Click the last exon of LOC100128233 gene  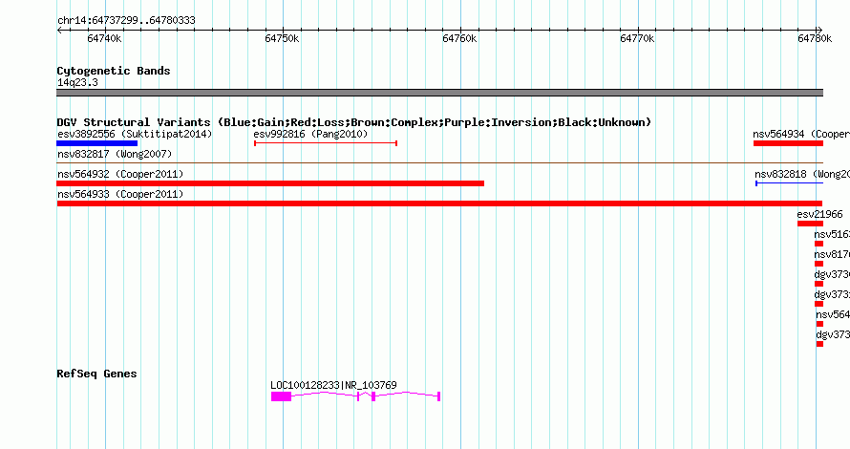click(x=438, y=396)
